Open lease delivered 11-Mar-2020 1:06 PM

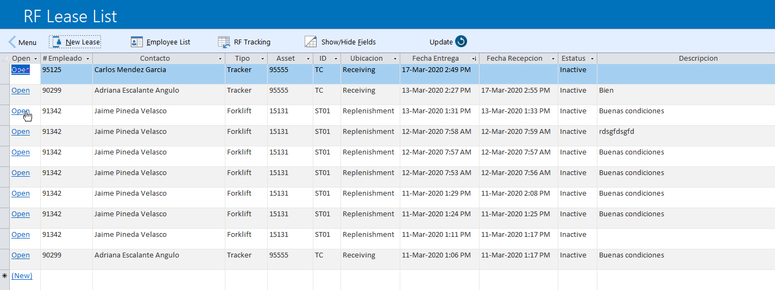tap(21, 255)
